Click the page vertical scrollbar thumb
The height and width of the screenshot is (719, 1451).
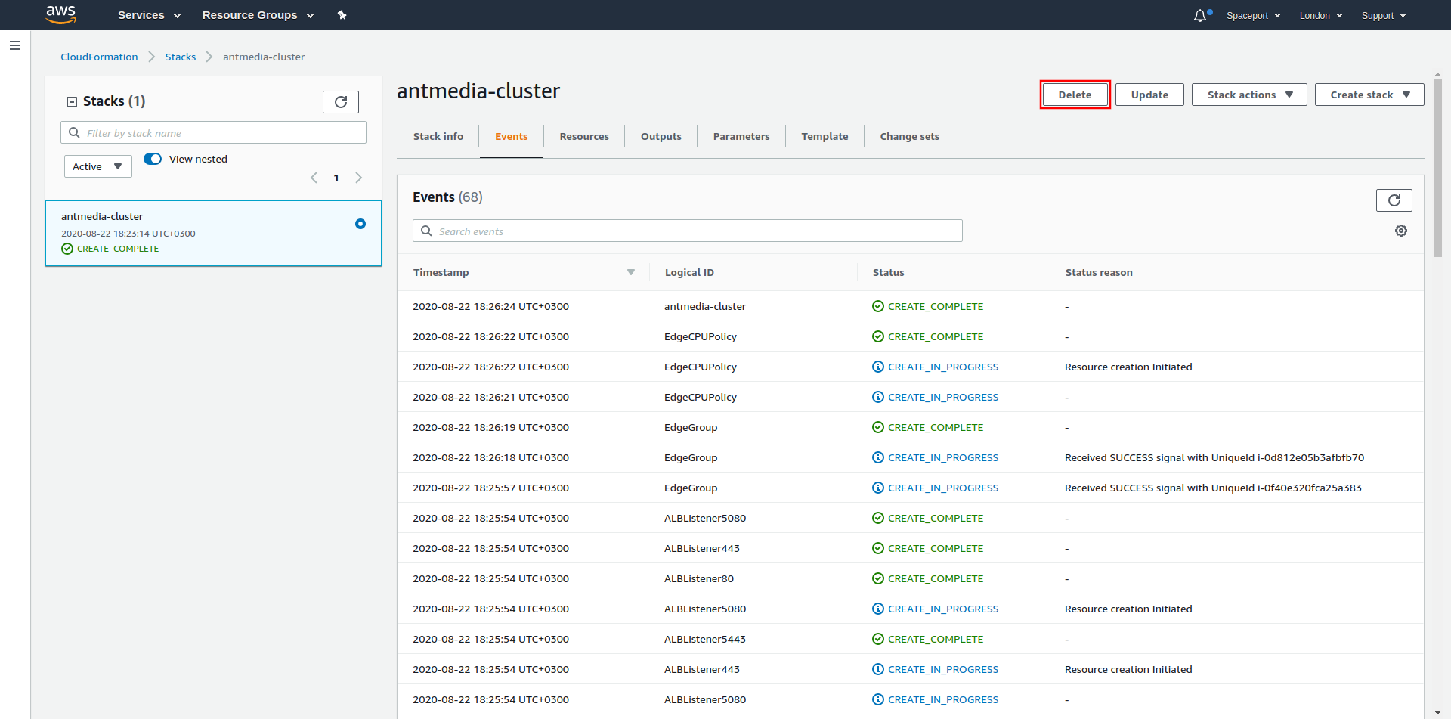click(x=1437, y=168)
